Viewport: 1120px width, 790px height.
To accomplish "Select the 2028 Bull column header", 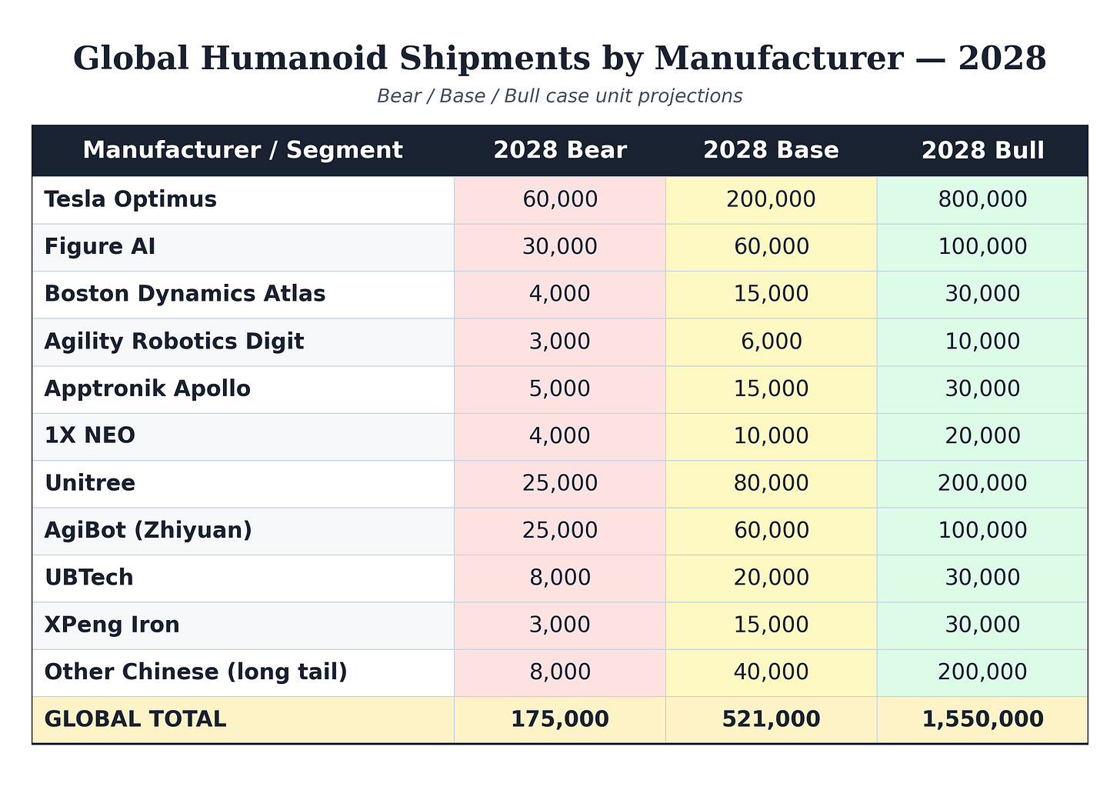I will (982, 150).
